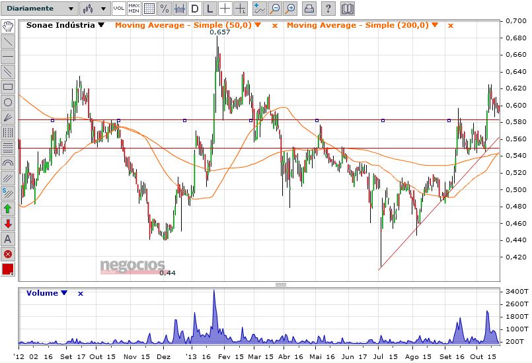Select the rectangle drawing tool
Screen dimensions: 532x363
click(8, 87)
